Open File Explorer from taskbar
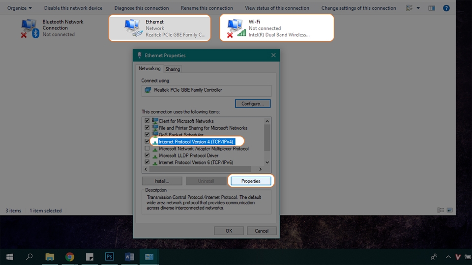This screenshot has height=265, width=472. [x=50, y=257]
